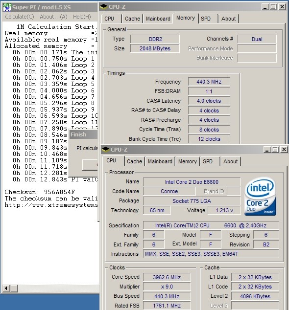
Task: Open the About tab in lower CPU-Z
Action: pyautogui.click(x=230, y=161)
